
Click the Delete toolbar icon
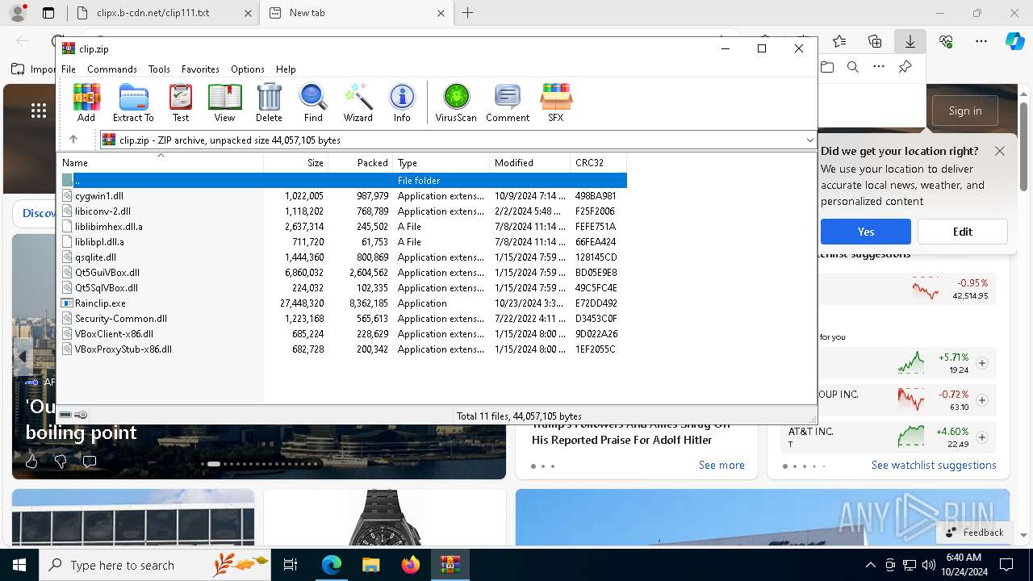[269, 102]
